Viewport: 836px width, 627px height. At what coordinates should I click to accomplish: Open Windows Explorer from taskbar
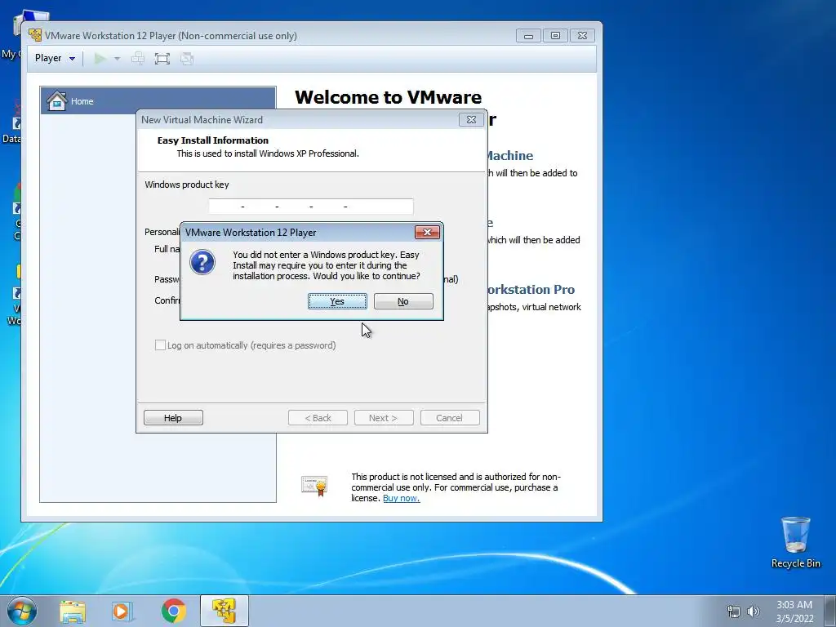tap(73, 611)
